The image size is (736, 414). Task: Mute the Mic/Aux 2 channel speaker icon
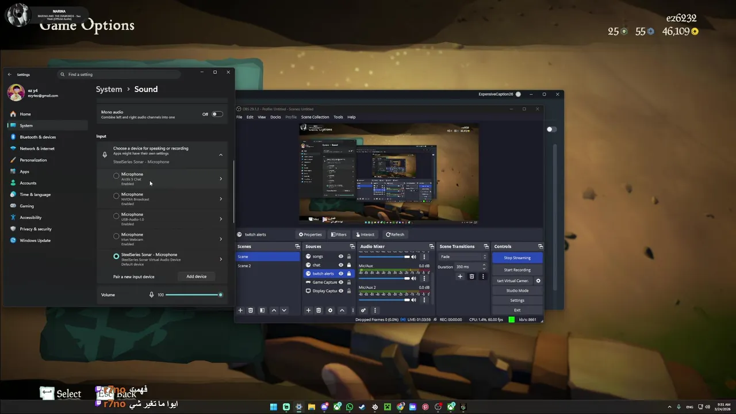pyautogui.click(x=413, y=300)
